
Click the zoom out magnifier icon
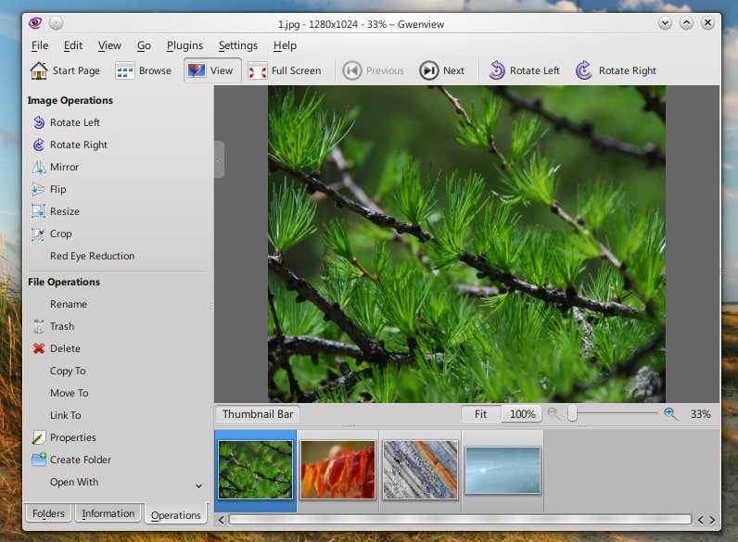[554, 414]
